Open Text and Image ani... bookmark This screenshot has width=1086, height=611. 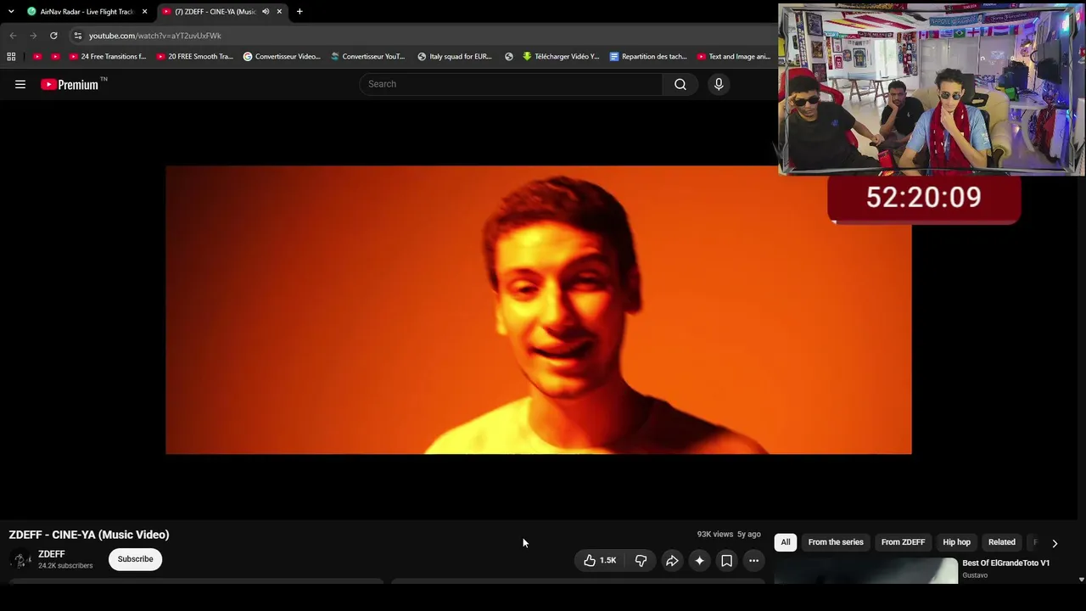734,57
